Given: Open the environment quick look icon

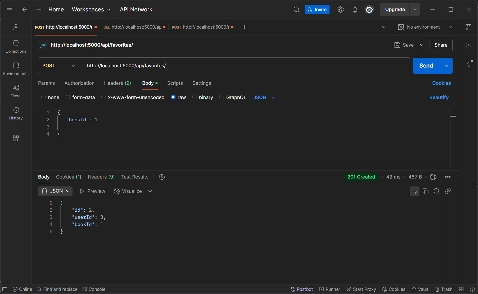Looking at the screenshot, I should (468, 27).
